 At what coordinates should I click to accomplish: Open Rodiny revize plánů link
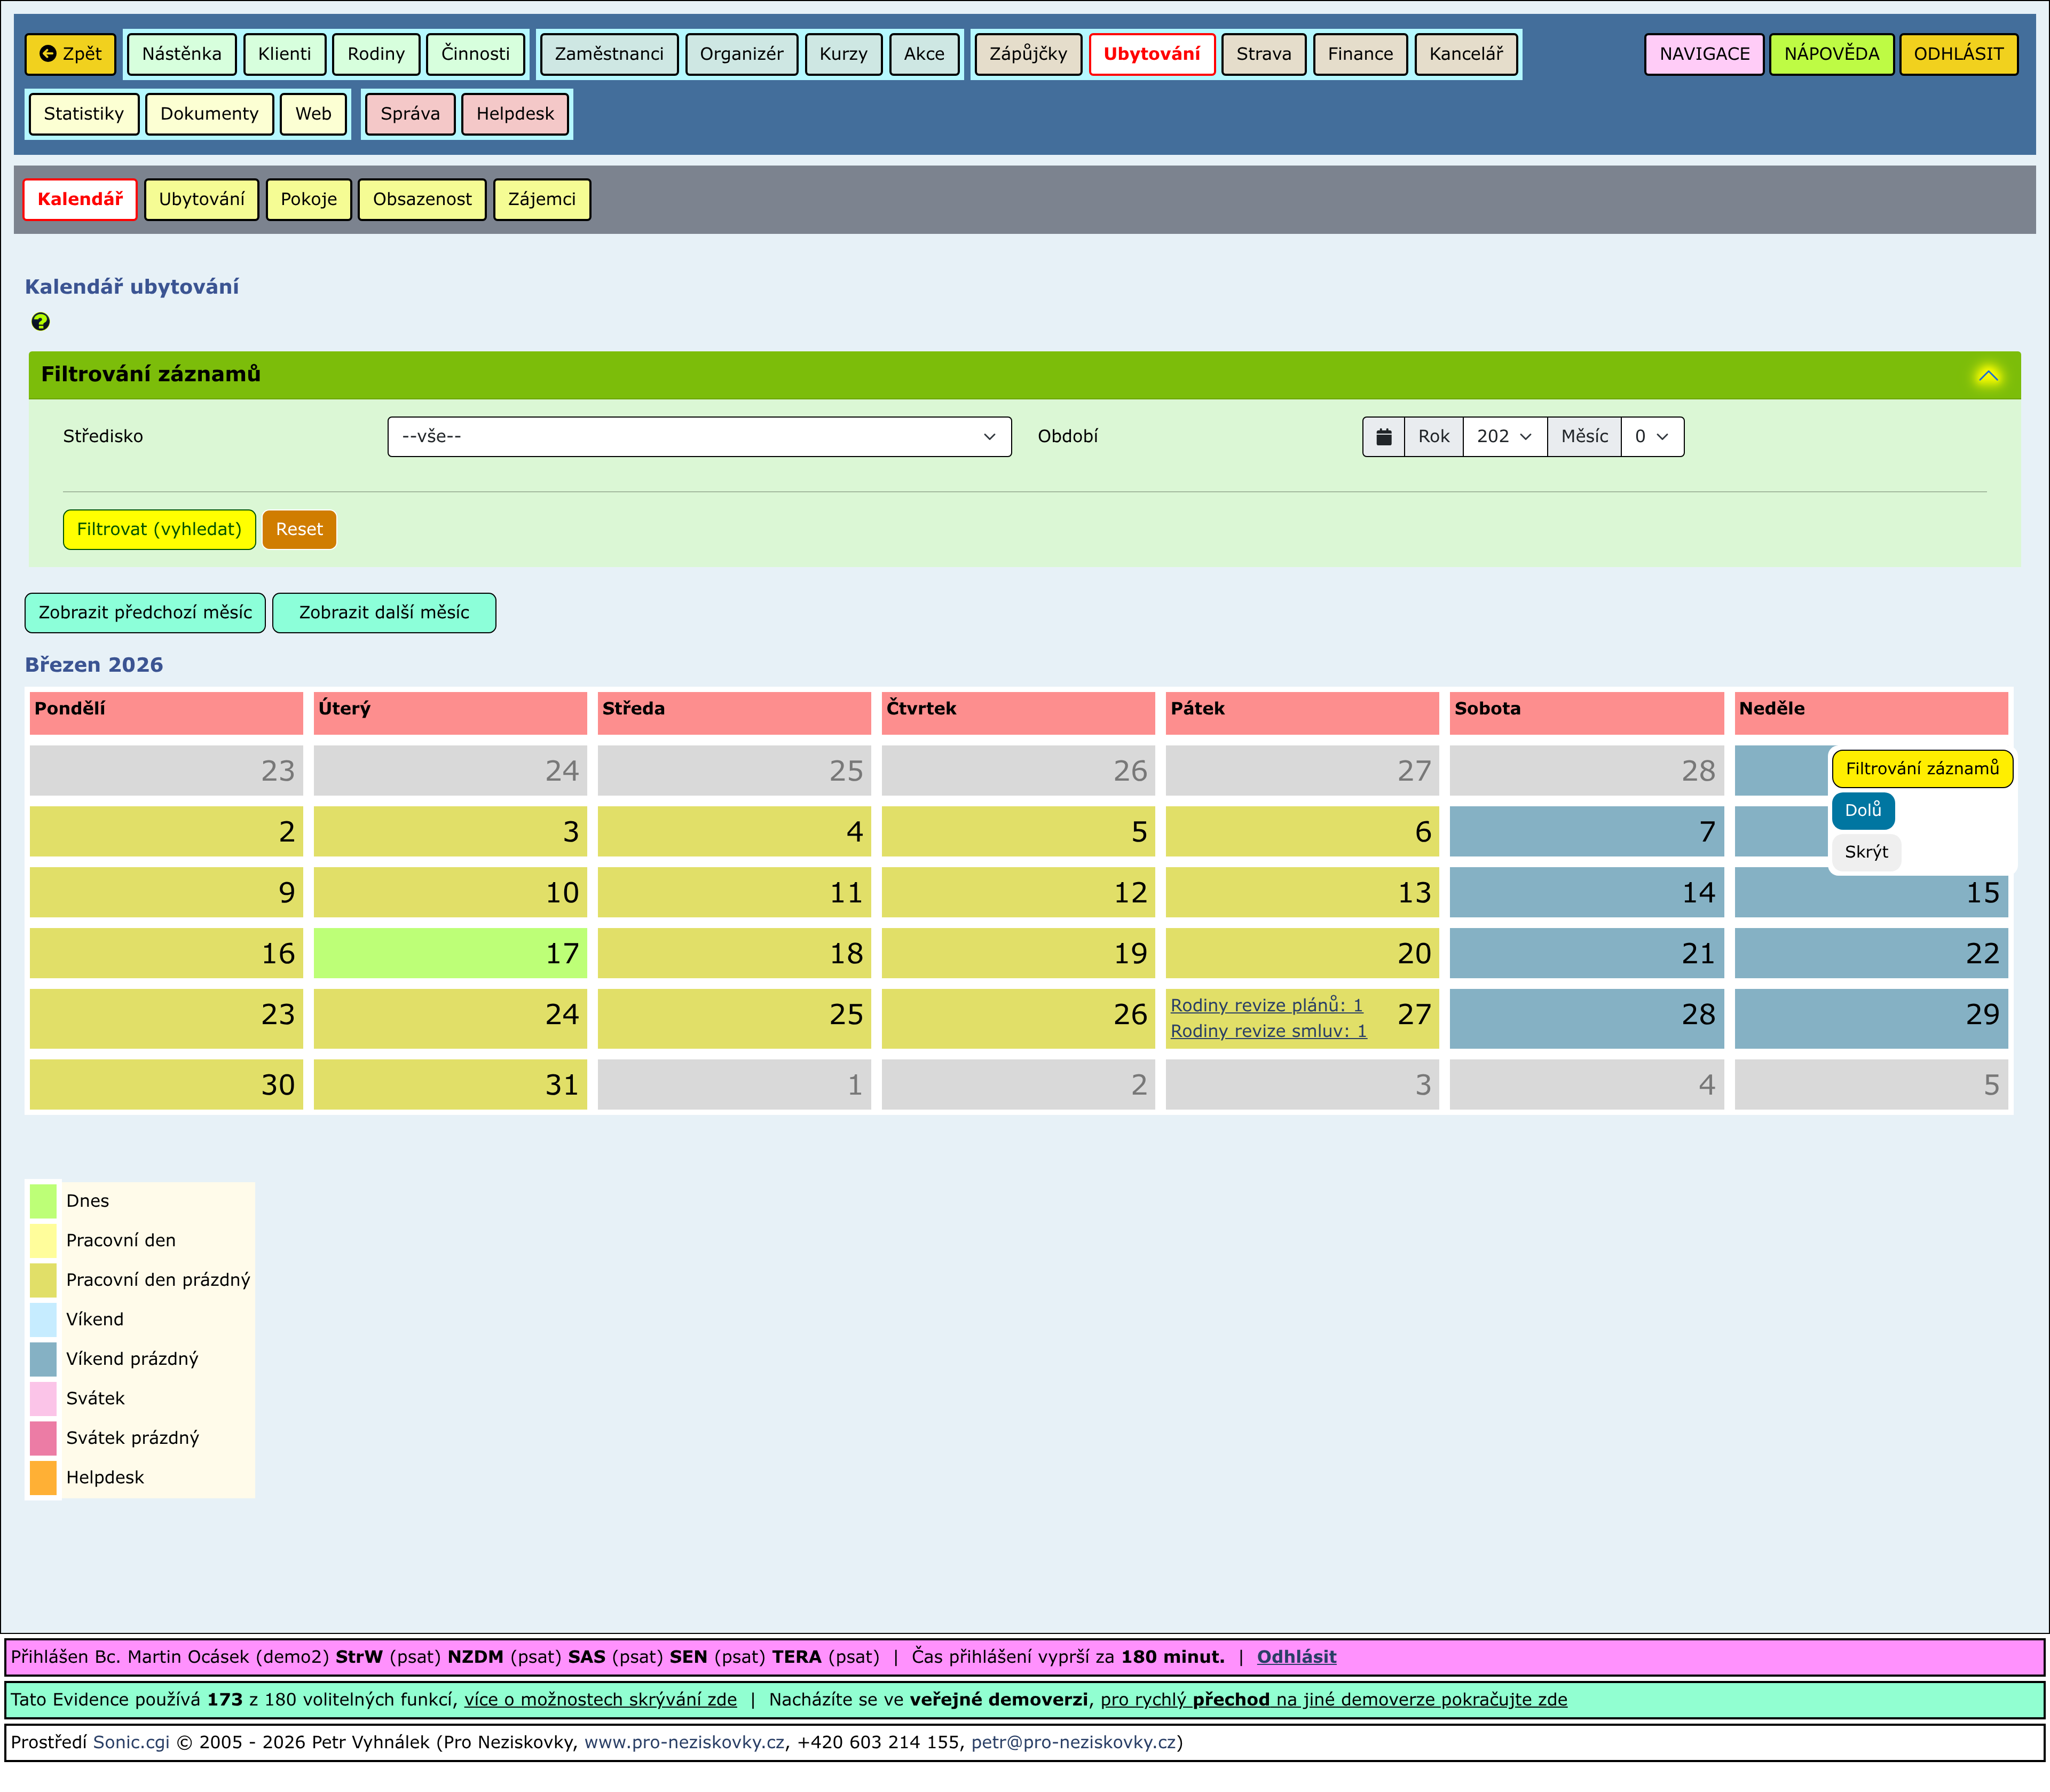pos(1265,1005)
